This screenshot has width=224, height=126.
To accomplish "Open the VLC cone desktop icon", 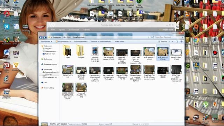I will pos(187,15).
